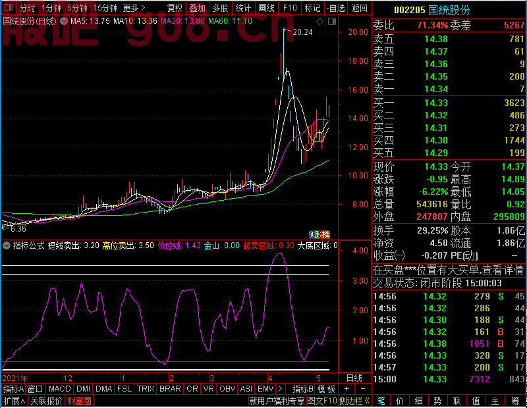The image size is (527, 408).
Task: Click the diamond marker icon above chart
Action: (320, 22)
